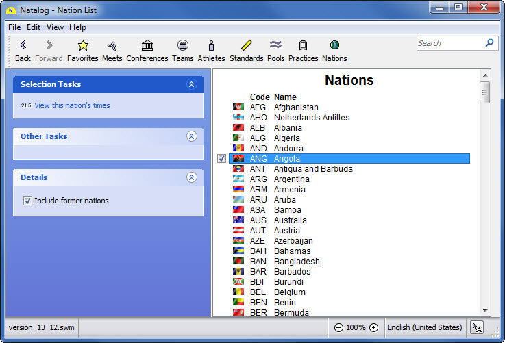Open the Meets toolbar icon
The width and height of the screenshot is (505, 343).
[112, 46]
